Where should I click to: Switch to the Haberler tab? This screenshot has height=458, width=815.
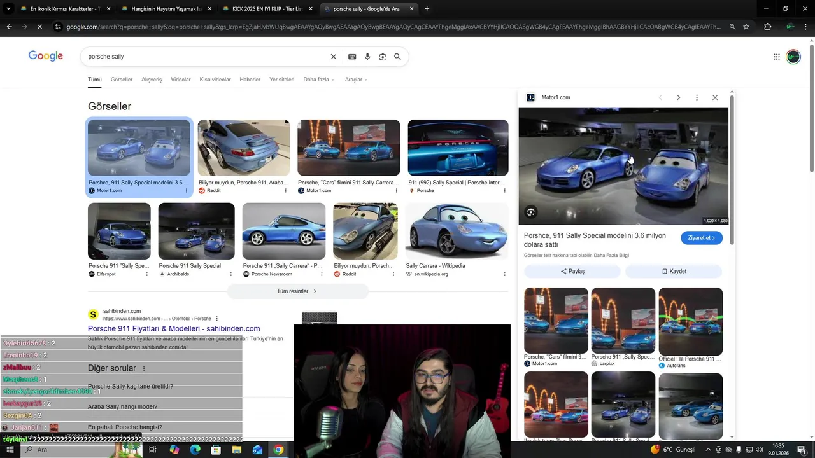[250, 80]
